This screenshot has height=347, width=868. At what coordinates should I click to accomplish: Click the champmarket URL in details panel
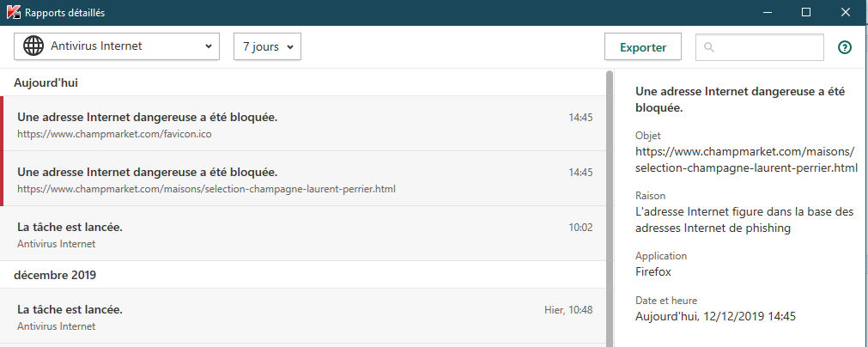[746, 159]
